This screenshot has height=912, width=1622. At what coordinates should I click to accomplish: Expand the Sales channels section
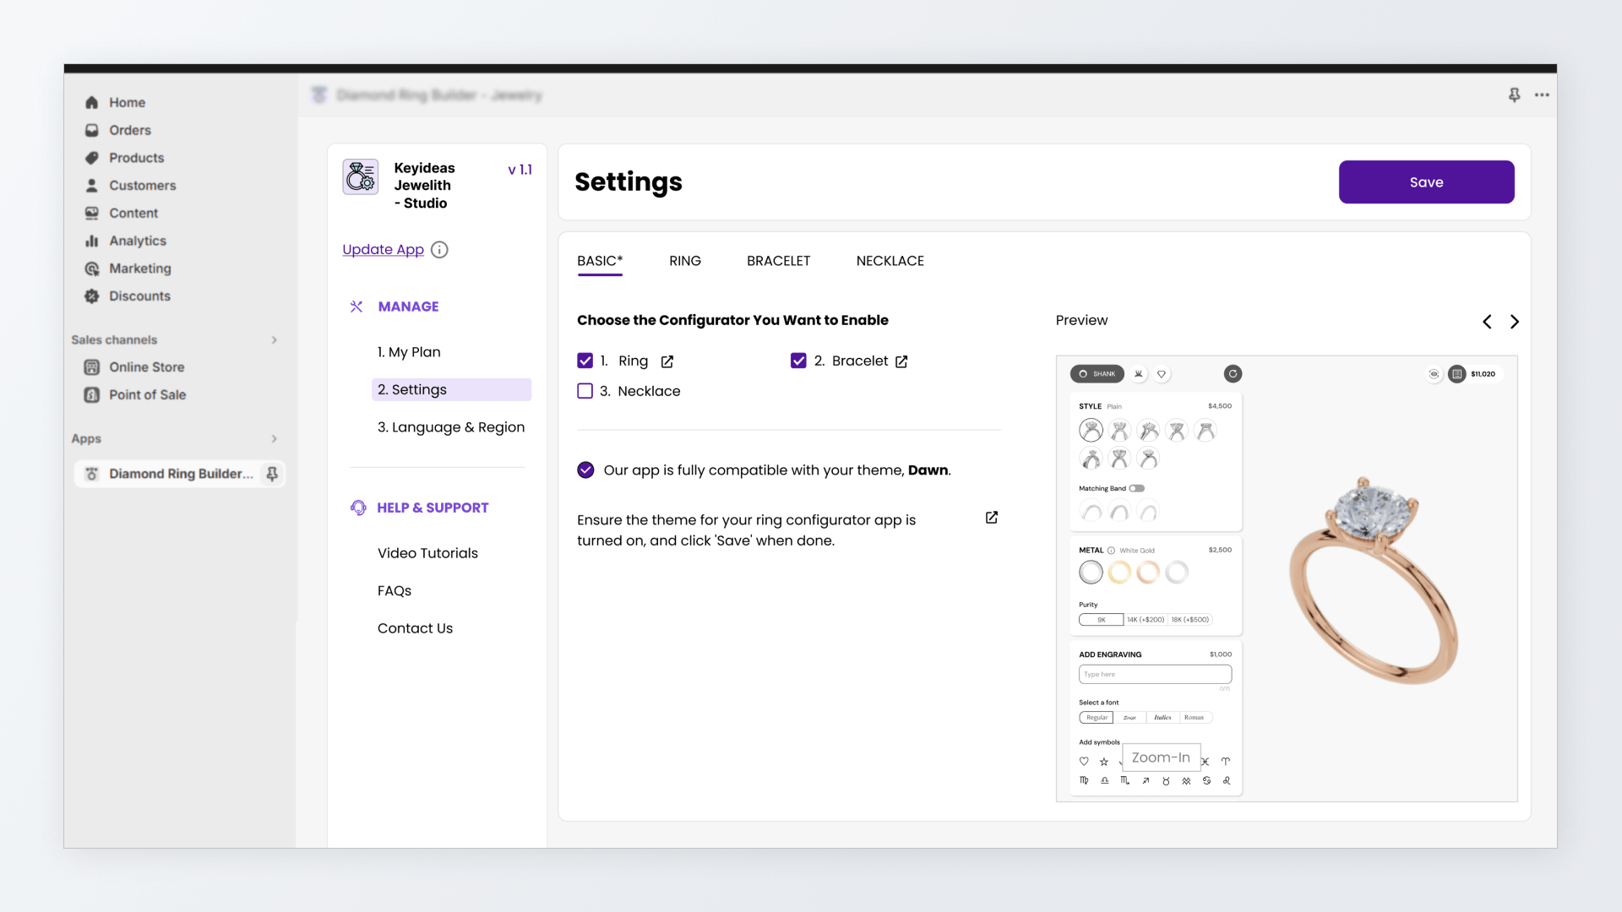tap(274, 339)
